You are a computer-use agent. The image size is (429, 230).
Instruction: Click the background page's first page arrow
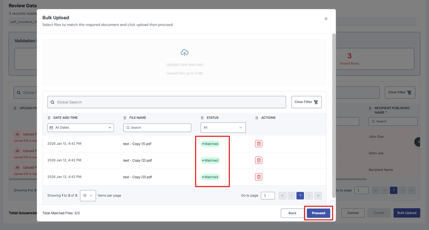(376, 190)
